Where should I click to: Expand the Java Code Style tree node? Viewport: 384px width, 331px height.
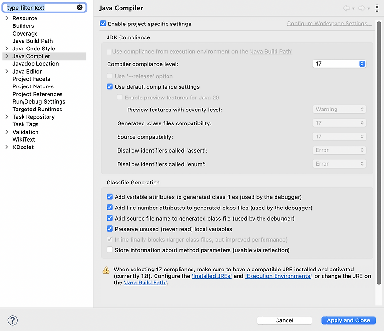point(6,49)
